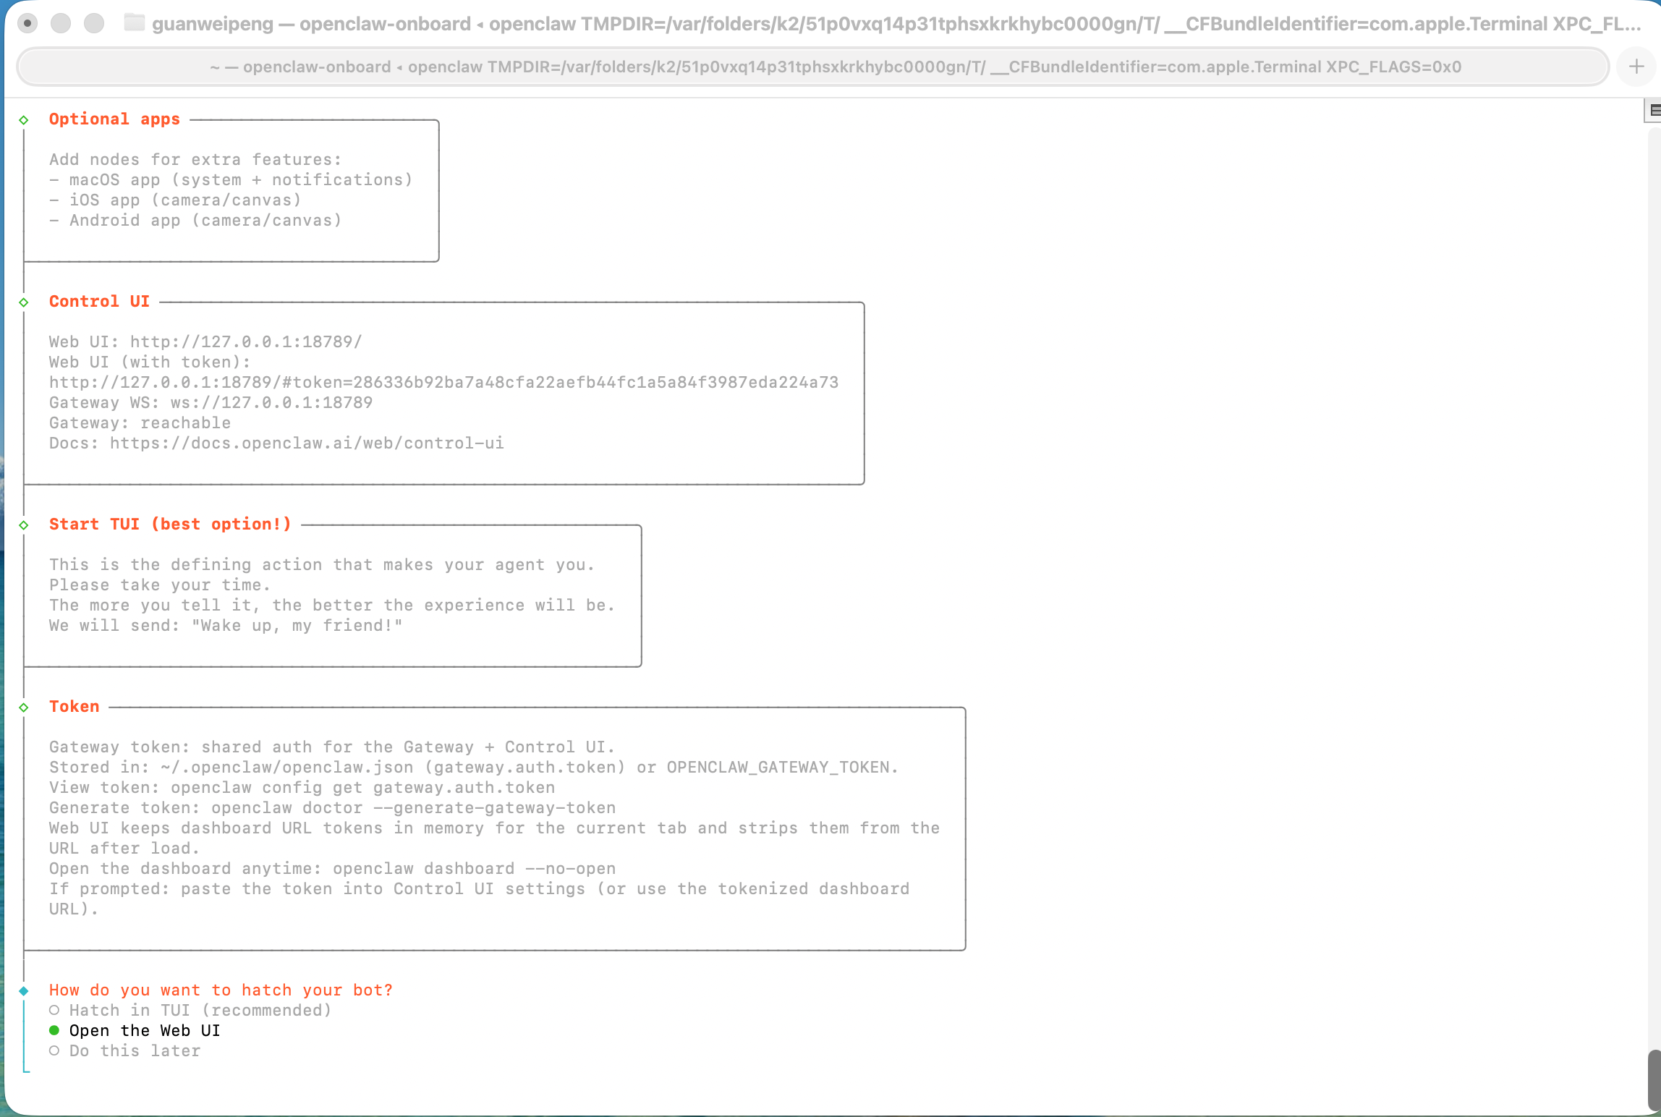Open the Web UI link http://127.0.0.1:18789/
Viewport: 1661px width, 1117px height.
pos(246,342)
